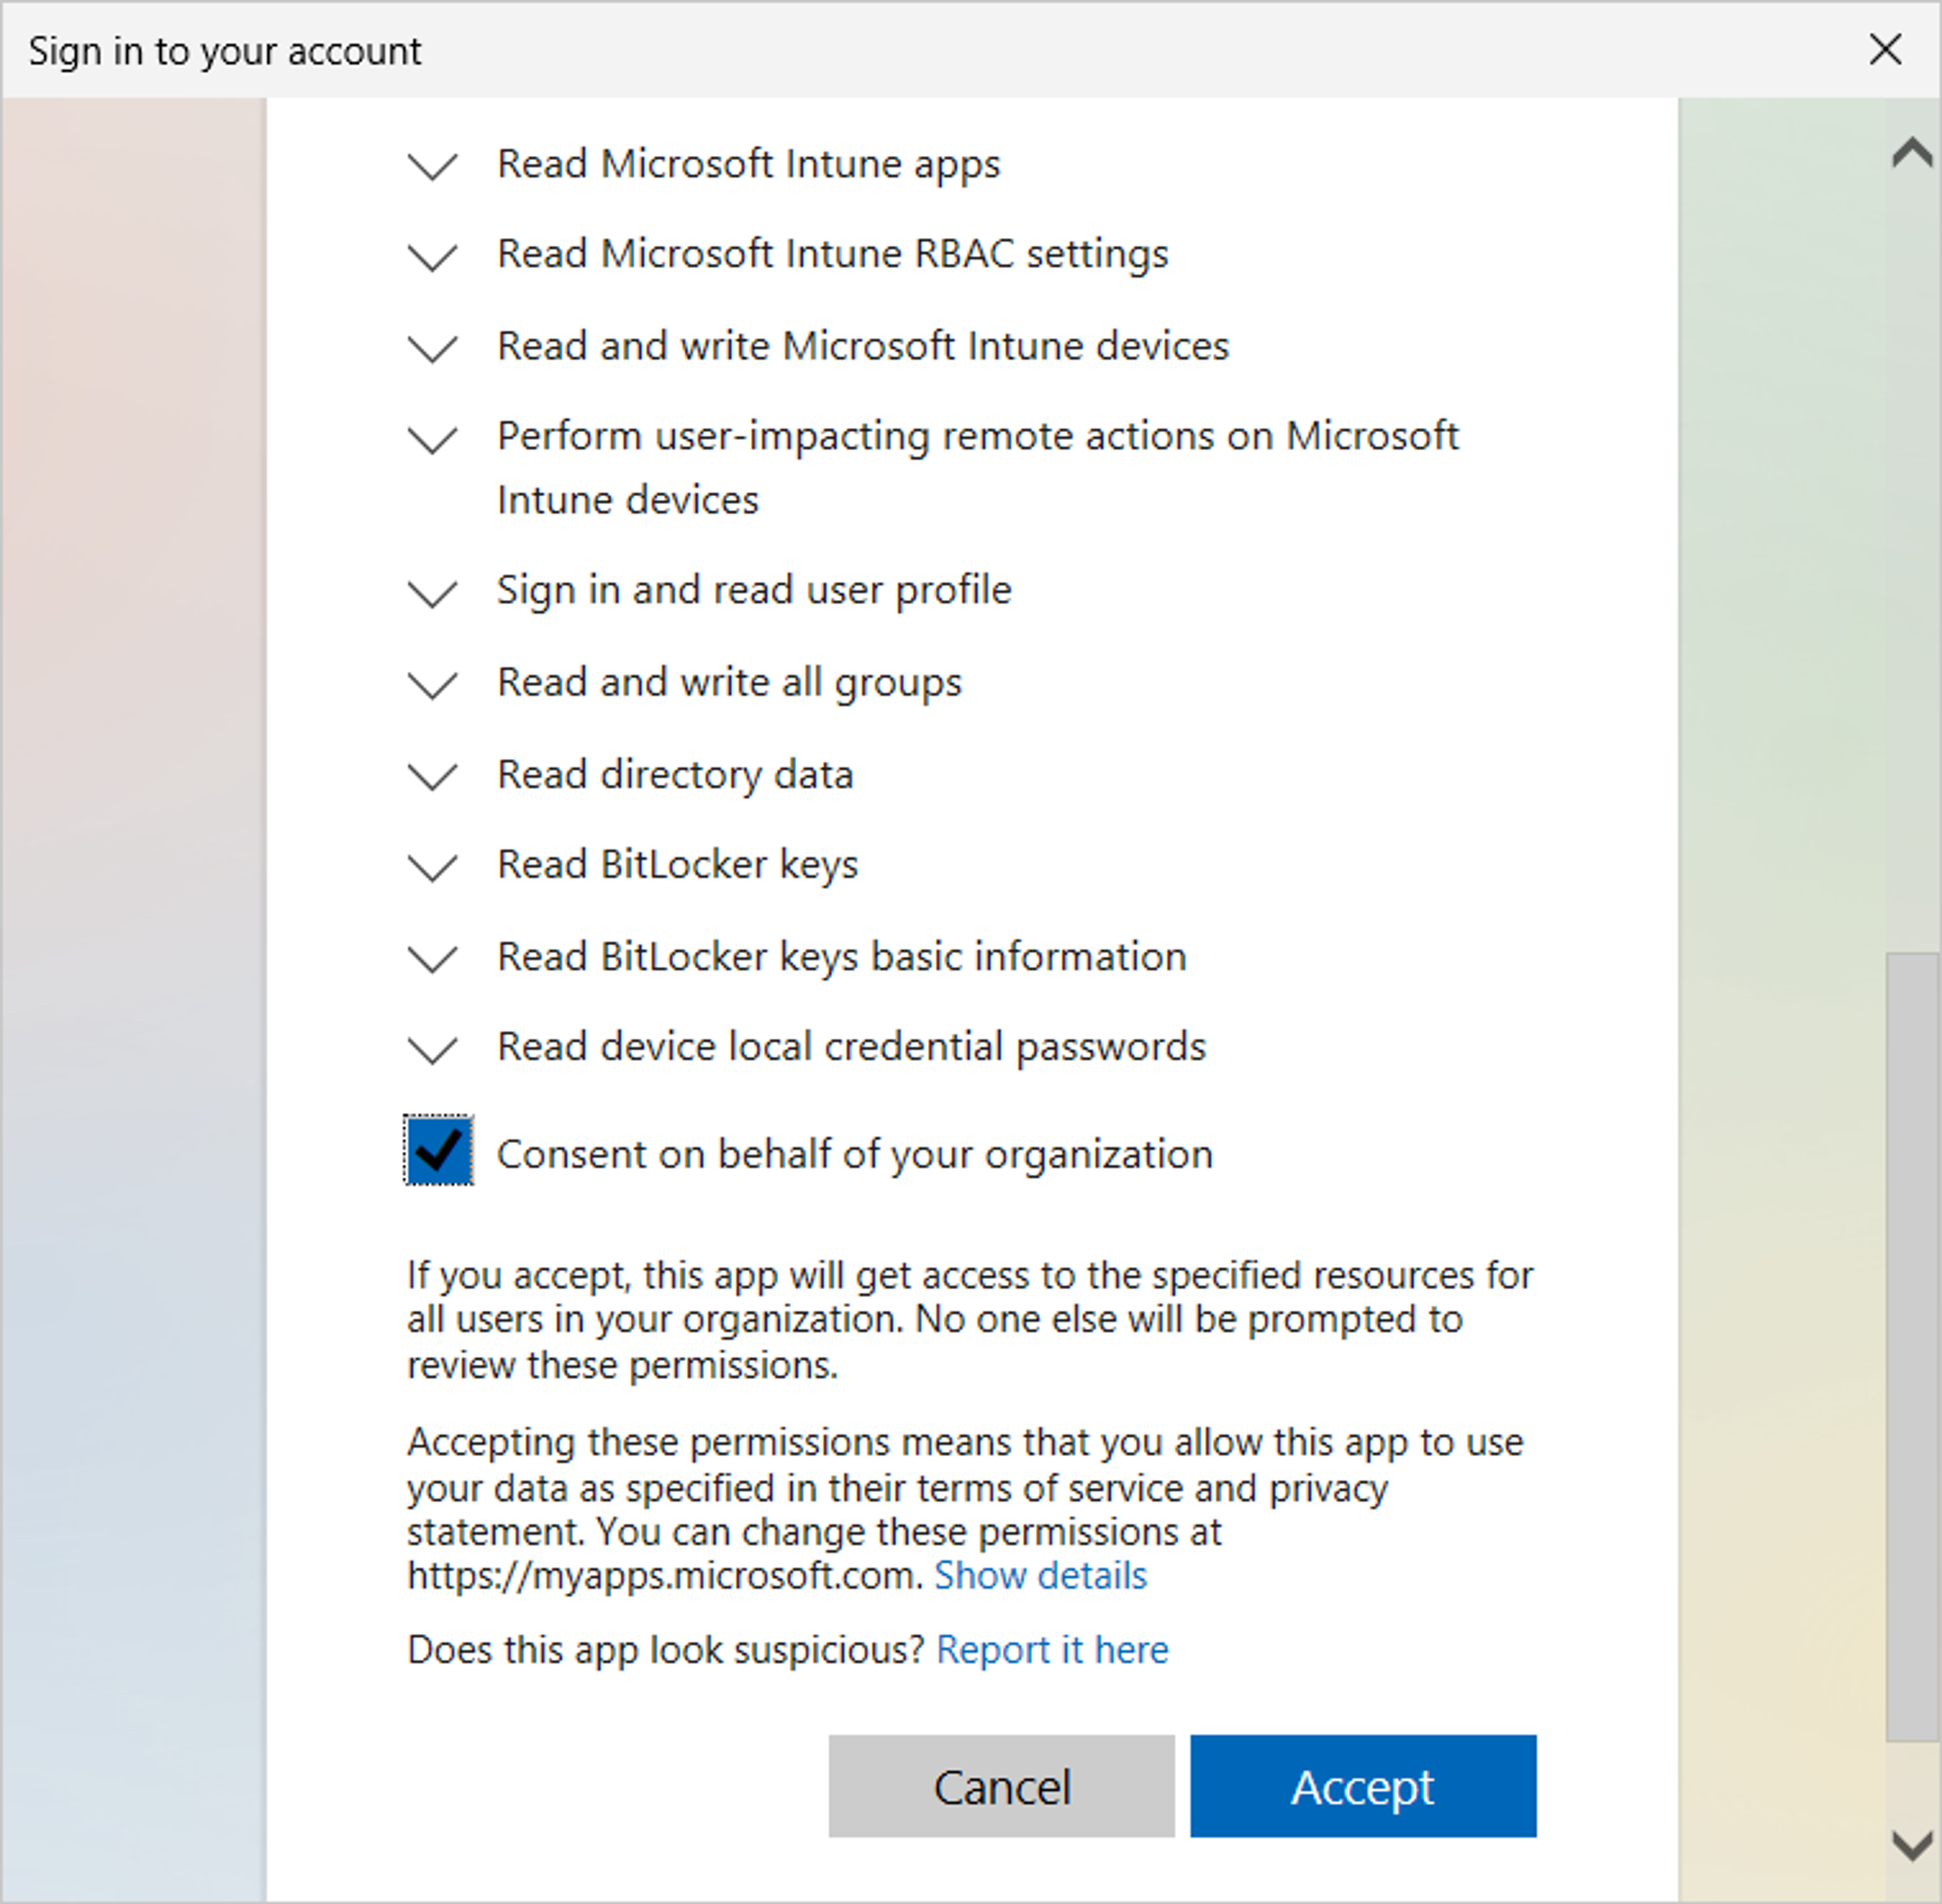Open the Report it here link
The image size is (1942, 1904).
[1052, 1650]
